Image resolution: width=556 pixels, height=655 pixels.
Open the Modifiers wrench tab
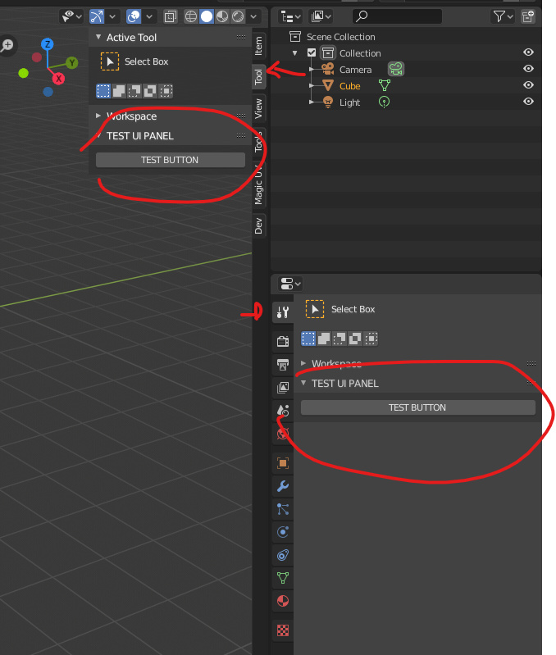[283, 486]
